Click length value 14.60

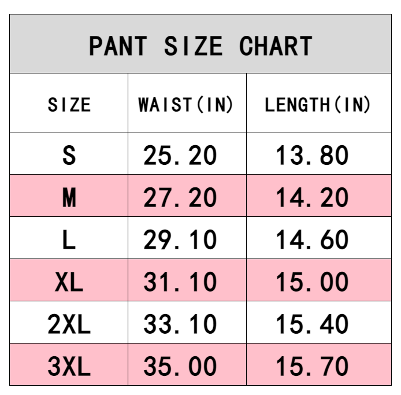tap(312, 239)
